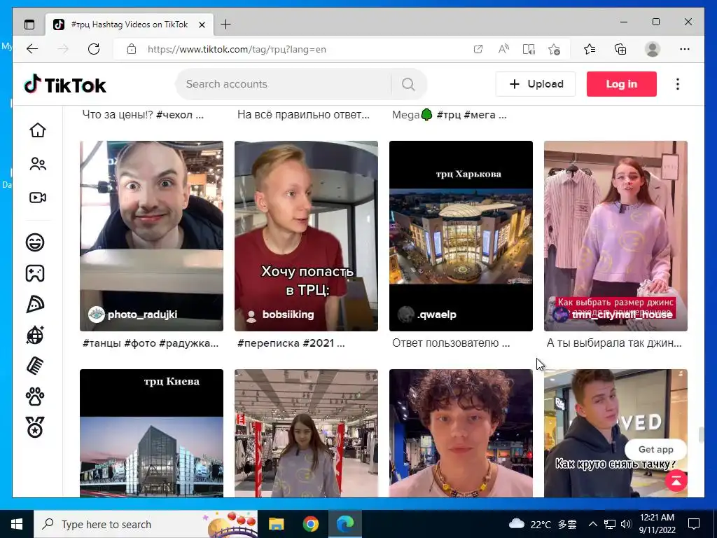
Task: Add this page to favorites star icon
Action: [x=555, y=49]
